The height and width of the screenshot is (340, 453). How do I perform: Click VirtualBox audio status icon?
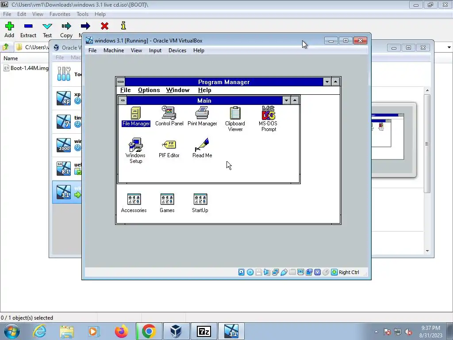[267, 272]
